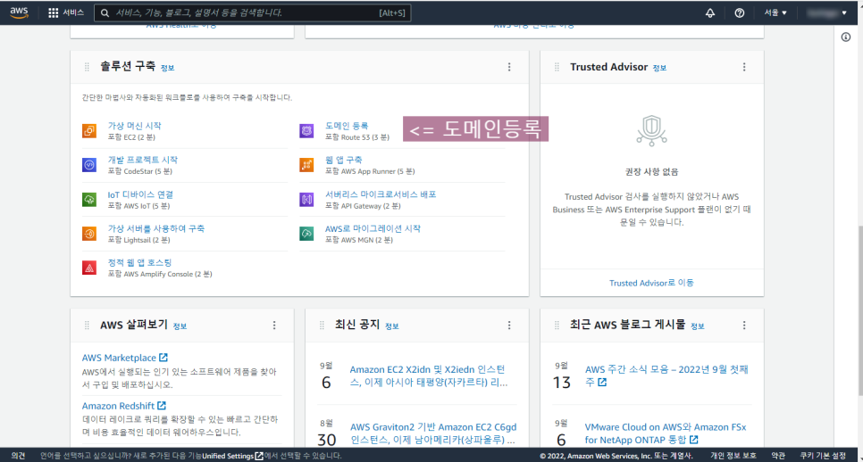The image size is (863, 462).
Task: Open the 최근 AWS 블로그 게시물 three-dot menu
Action: [744, 326]
